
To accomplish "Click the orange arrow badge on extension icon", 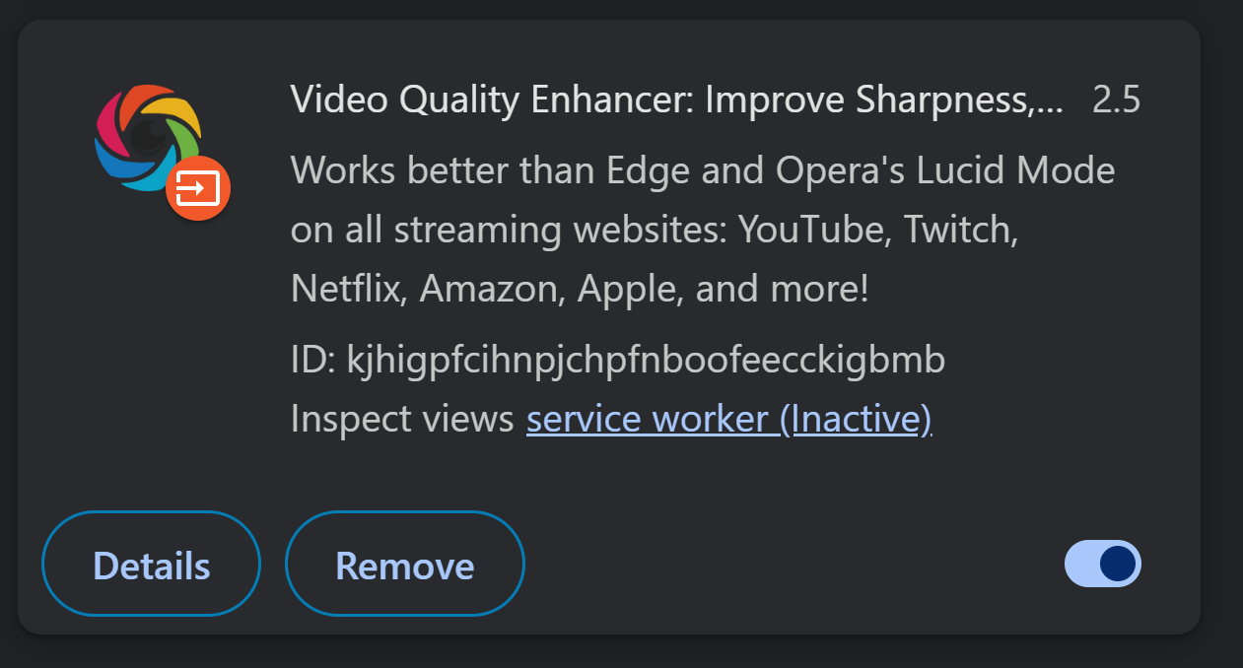I will coord(198,187).
